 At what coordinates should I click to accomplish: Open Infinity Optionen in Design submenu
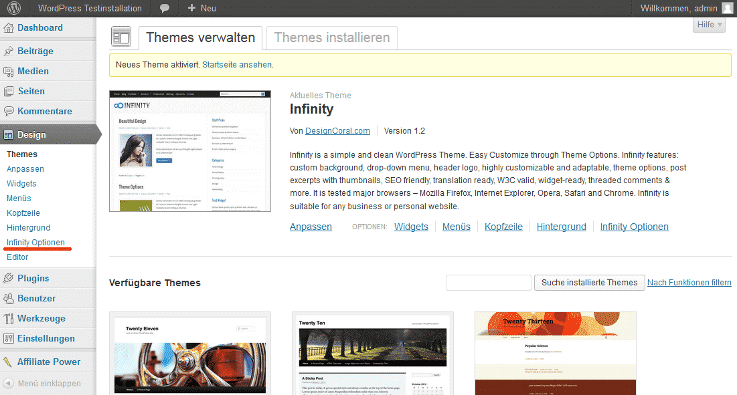[35, 243]
